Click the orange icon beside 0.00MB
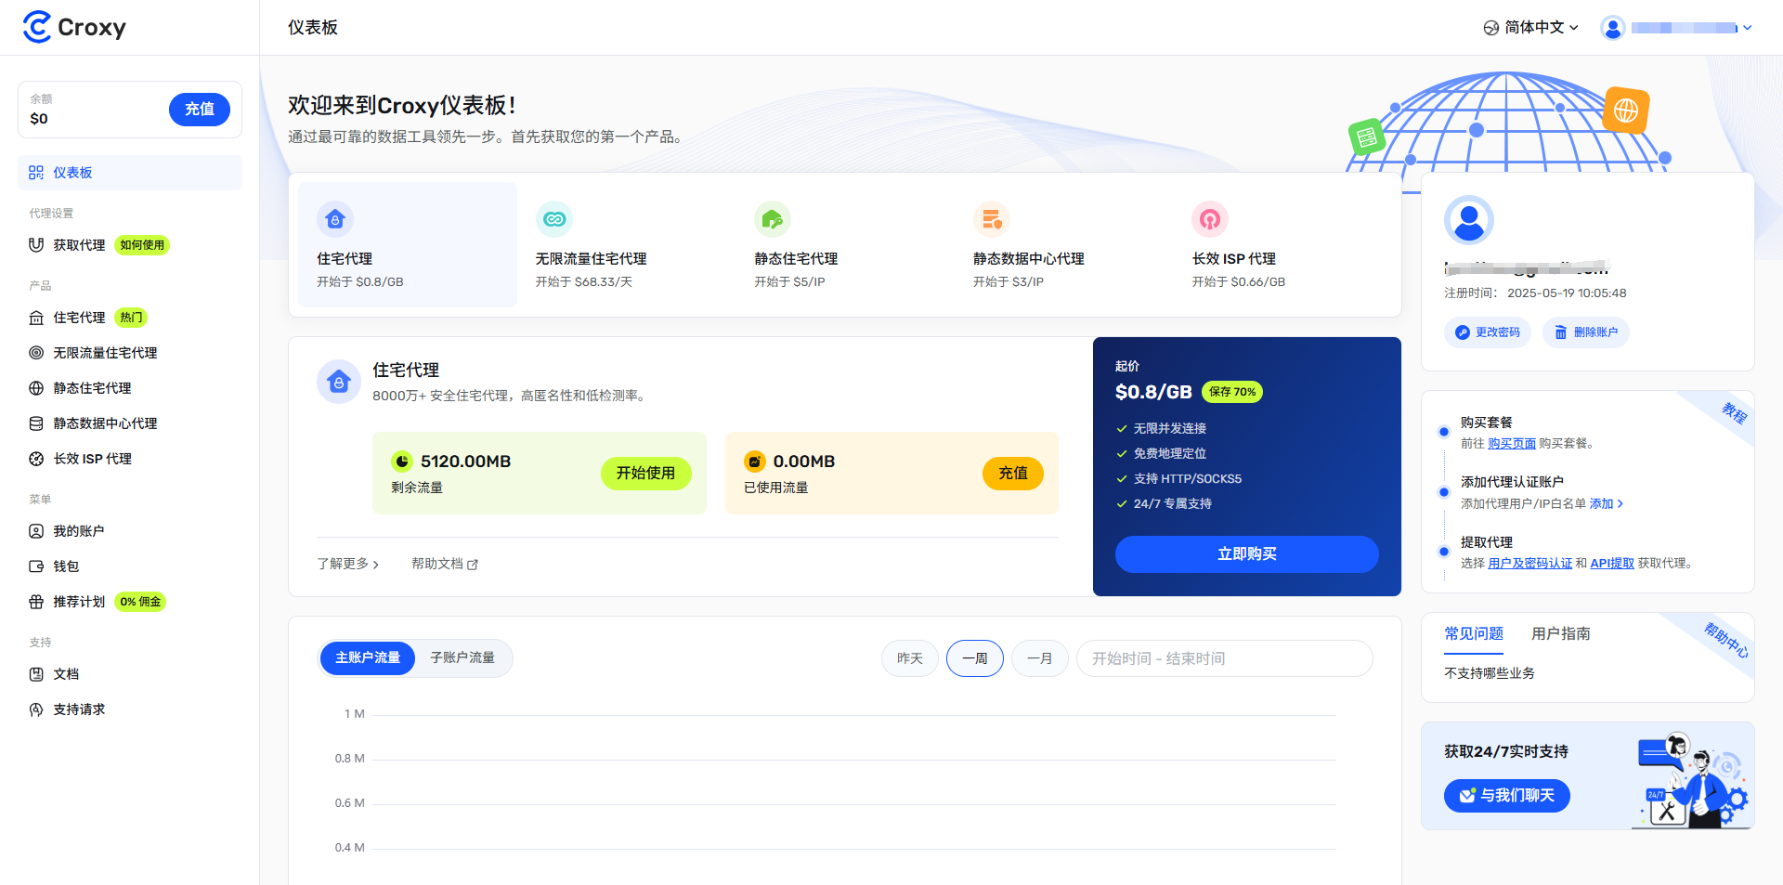The width and height of the screenshot is (1783, 885). tap(755, 462)
